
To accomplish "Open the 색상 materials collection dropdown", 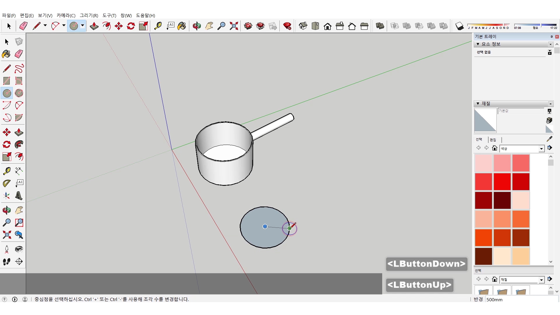I will (541, 149).
